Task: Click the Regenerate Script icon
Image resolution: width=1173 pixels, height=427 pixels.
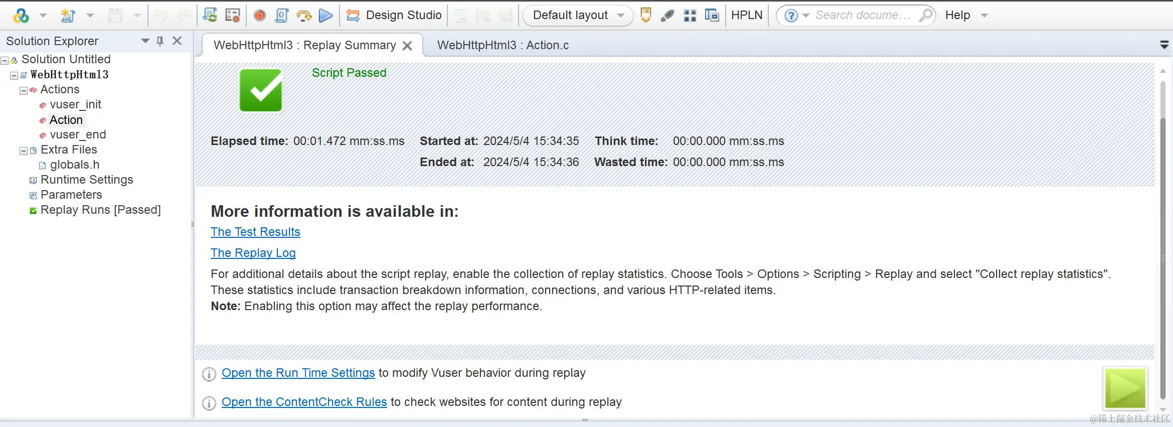Action: pyautogui.click(x=210, y=16)
